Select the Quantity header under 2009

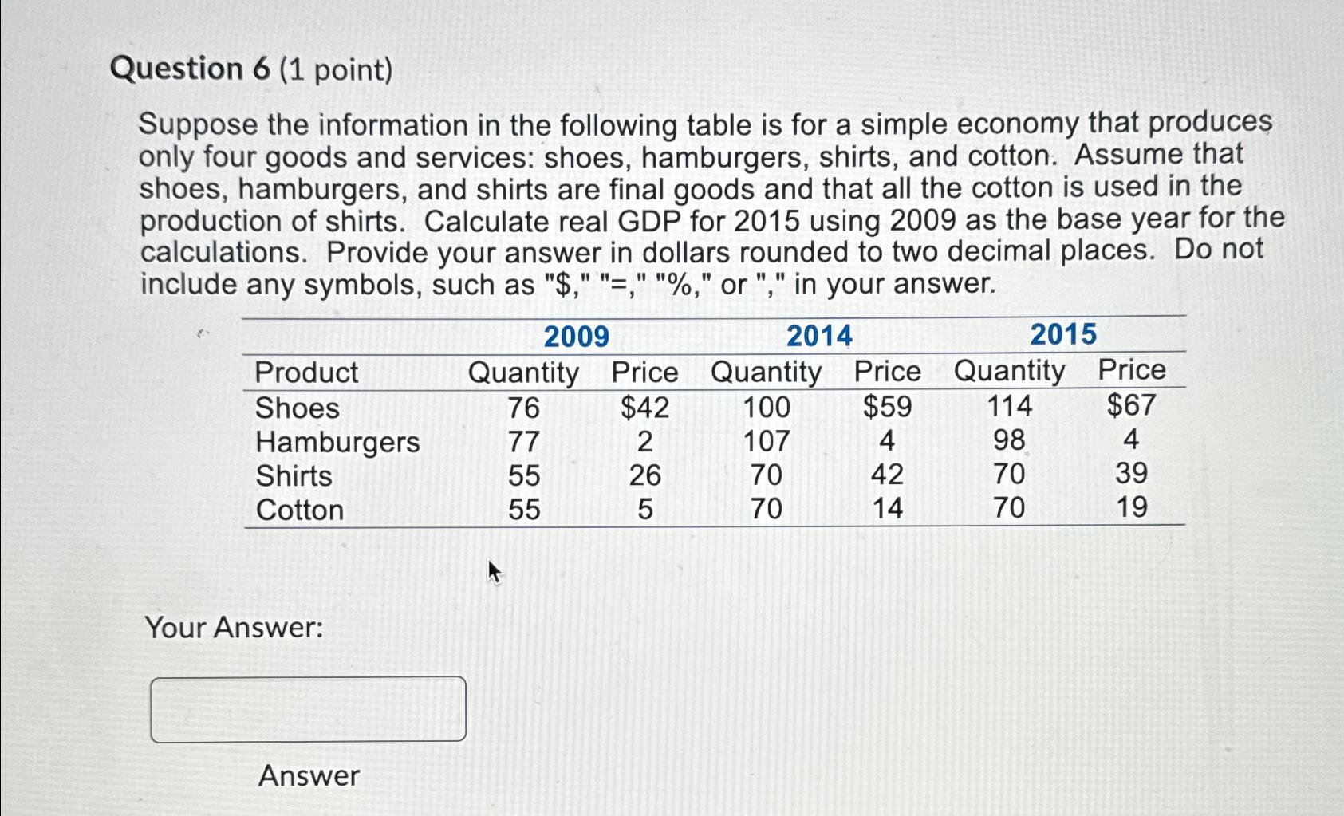pos(525,372)
